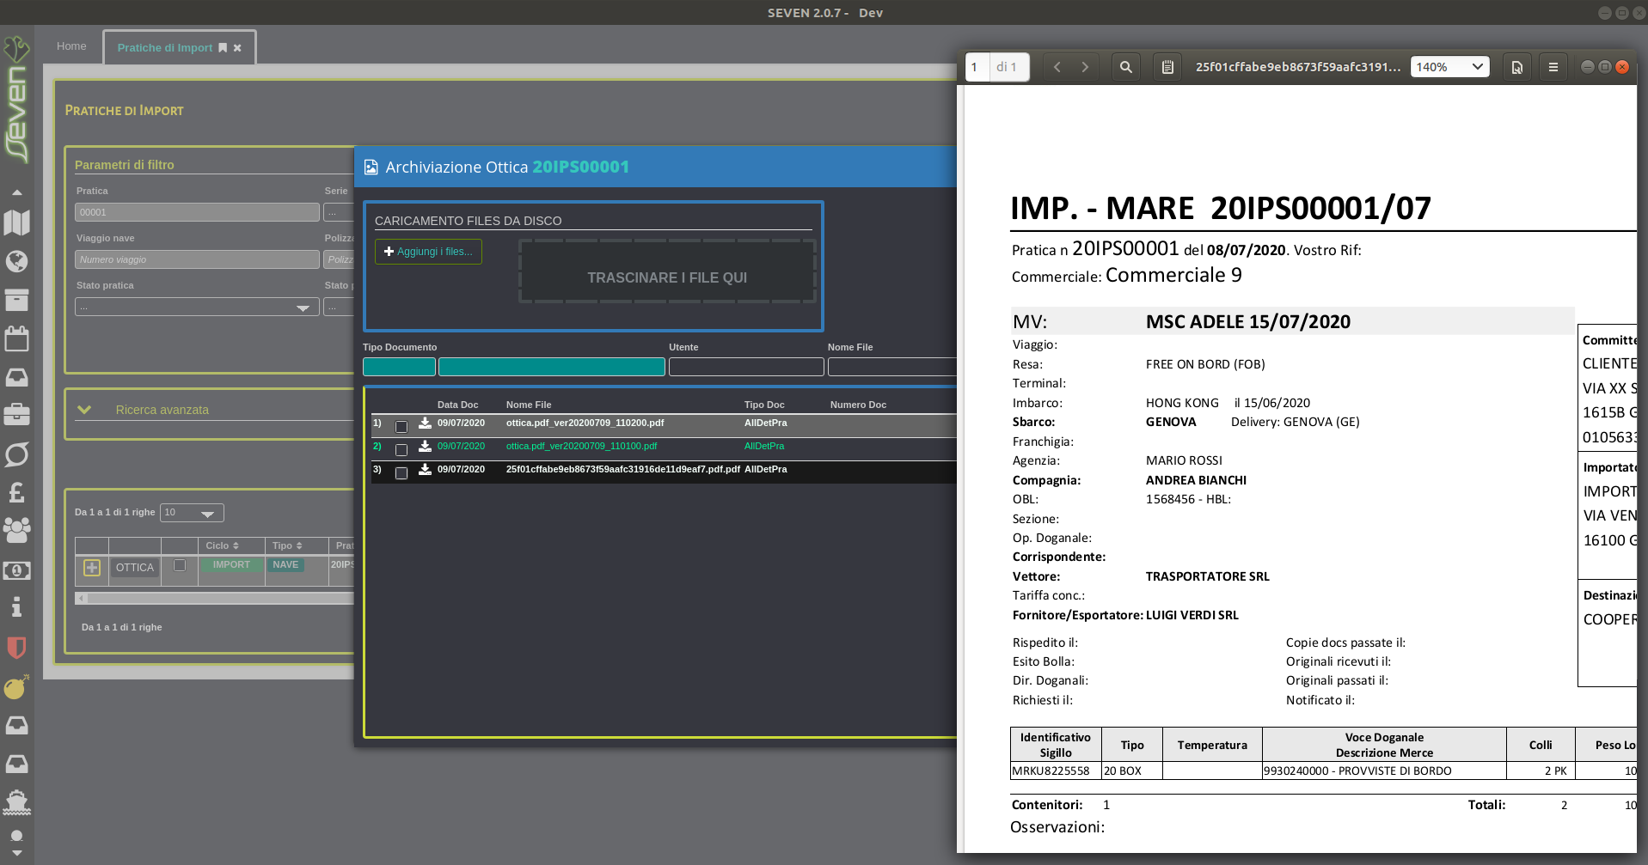
Task: Switch to the Home tab
Action: coord(71,46)
